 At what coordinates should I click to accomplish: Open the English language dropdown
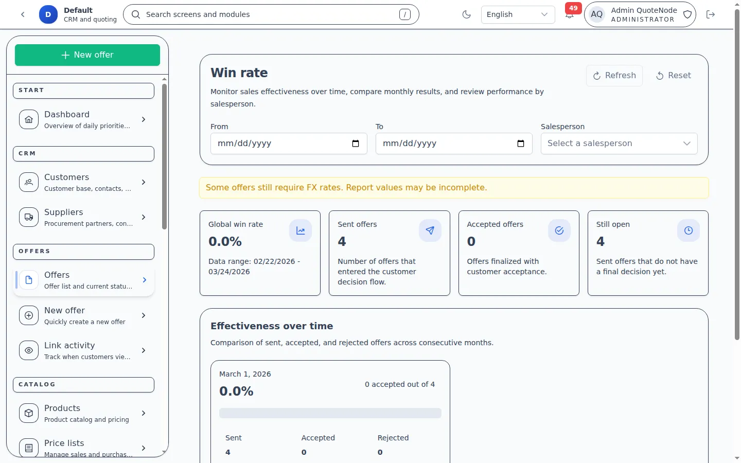pyautogui.click(x=518, y=14)
